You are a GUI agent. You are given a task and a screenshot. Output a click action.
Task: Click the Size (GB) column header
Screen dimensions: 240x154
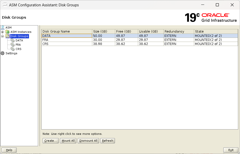tap(104, 31)
